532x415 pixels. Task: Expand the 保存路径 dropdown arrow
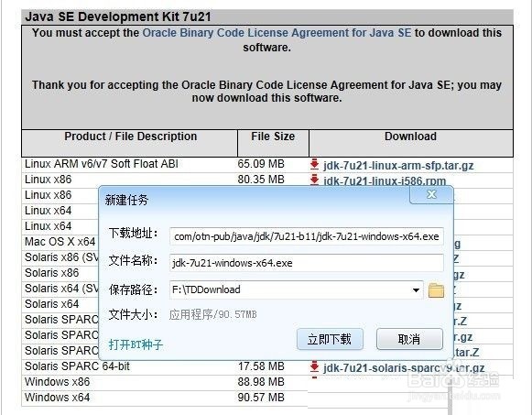416,290
